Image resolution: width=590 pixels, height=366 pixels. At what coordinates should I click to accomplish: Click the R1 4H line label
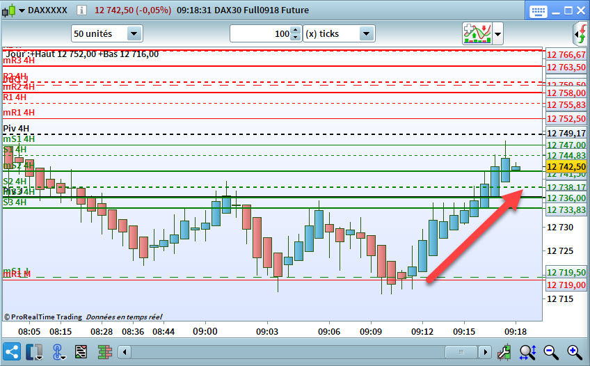click(x=15, y=97)
